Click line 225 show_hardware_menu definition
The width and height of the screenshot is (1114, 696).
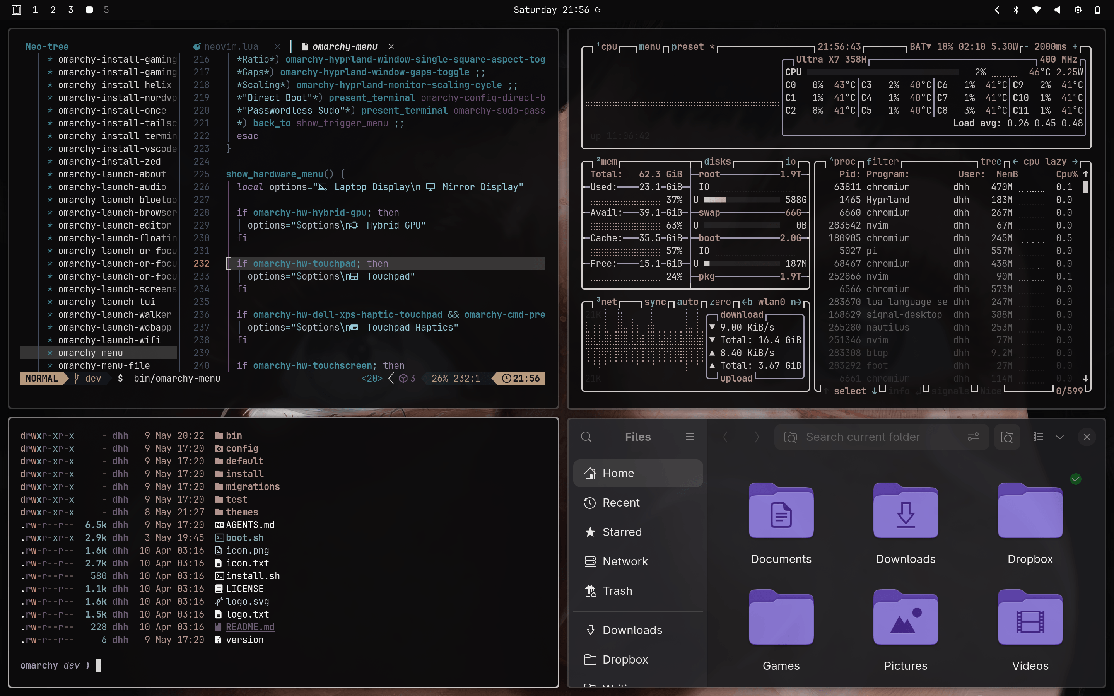(x=285, y=174)
